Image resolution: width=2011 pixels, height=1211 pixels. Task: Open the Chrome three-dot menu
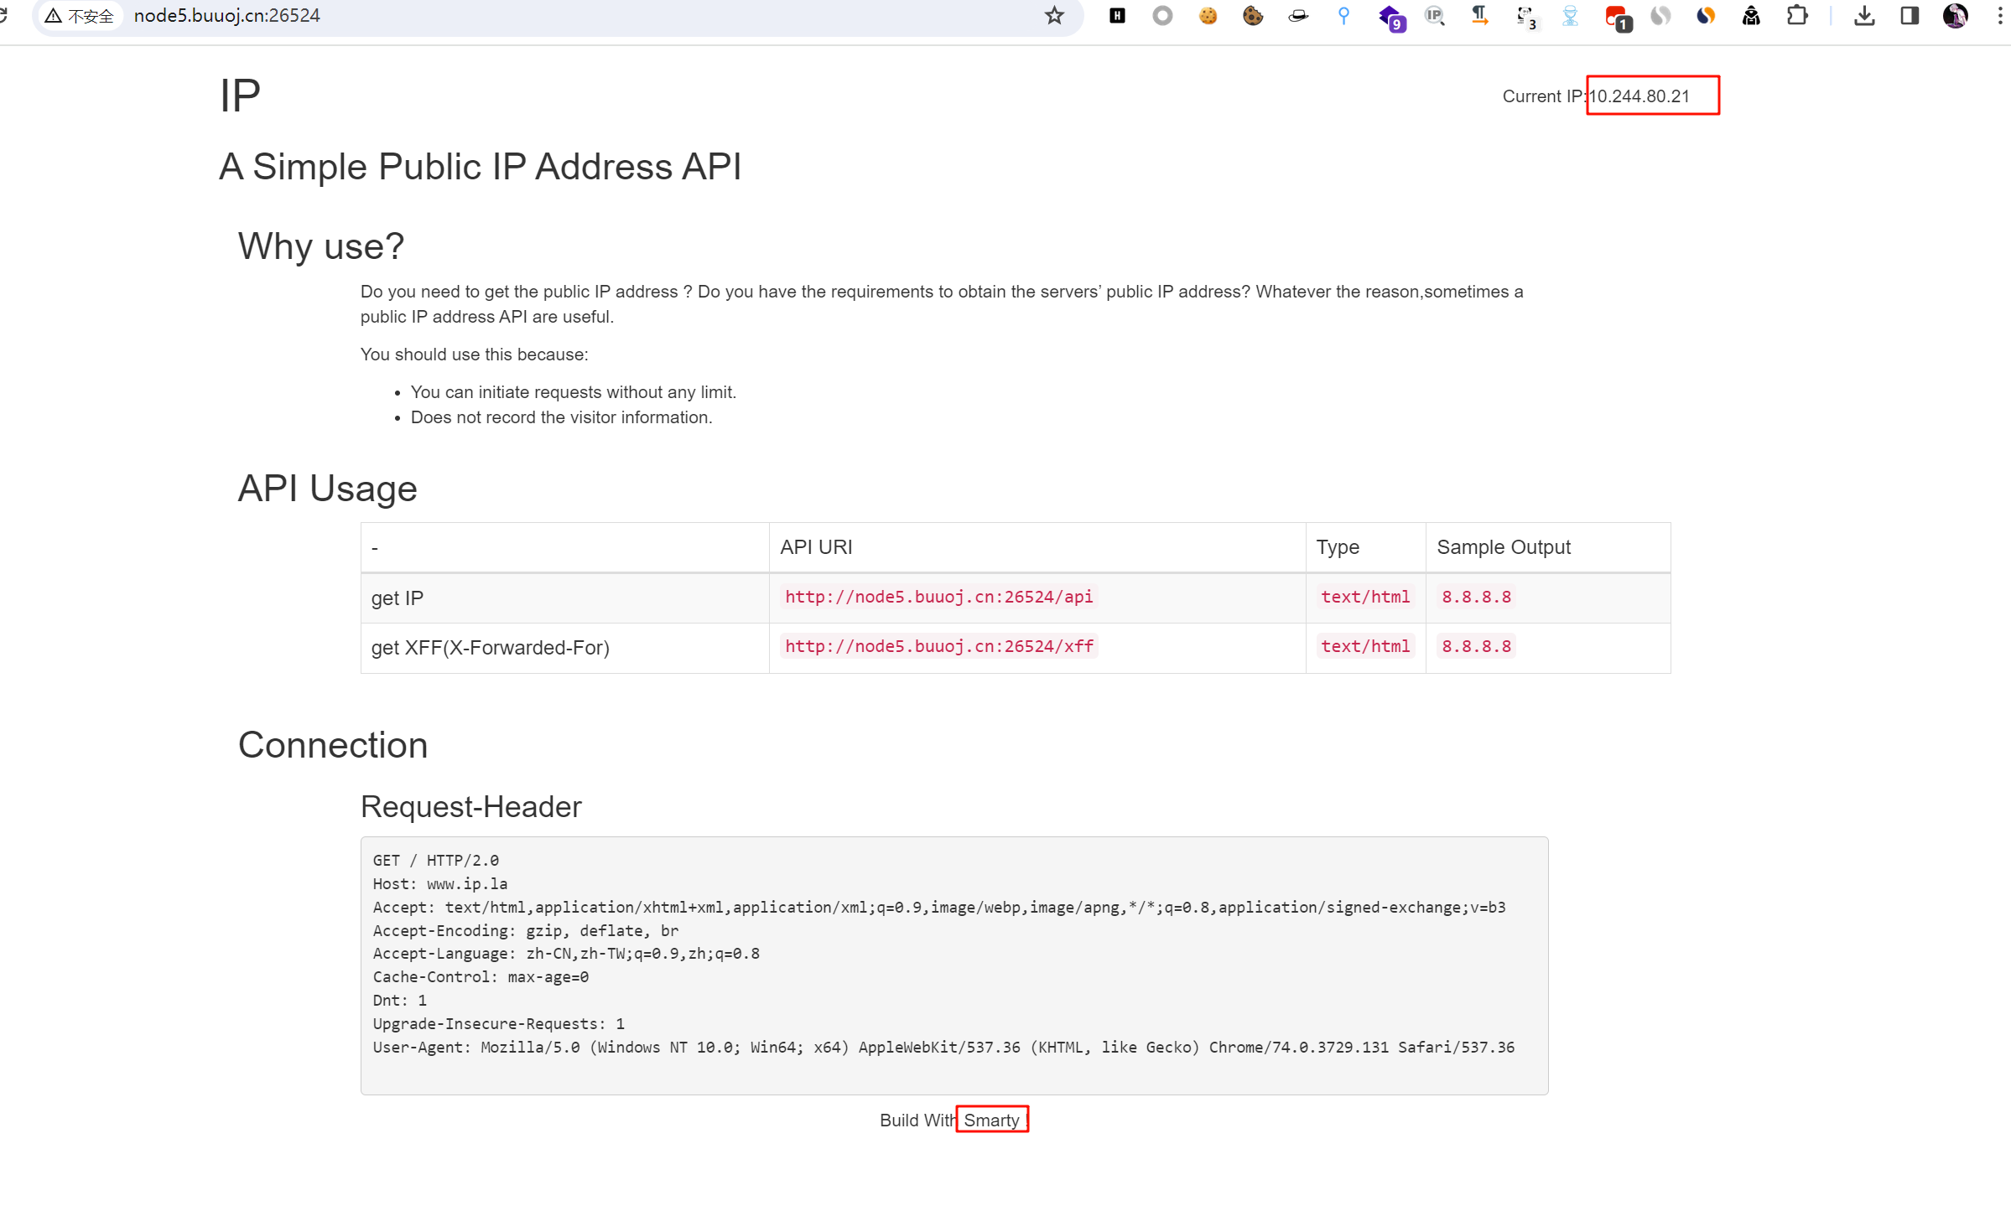click(2000, 16)
